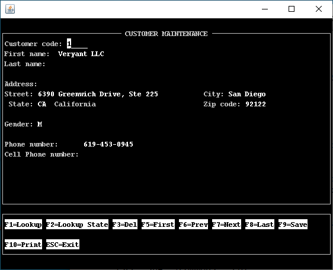Exit using the ESC=Exit button
Screen dimensions: 333x270
click(63, 245)
